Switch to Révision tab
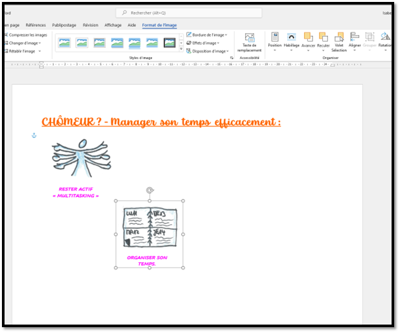Screen dimensions: 400x333 pyautogui.click(x=91, y=25)
